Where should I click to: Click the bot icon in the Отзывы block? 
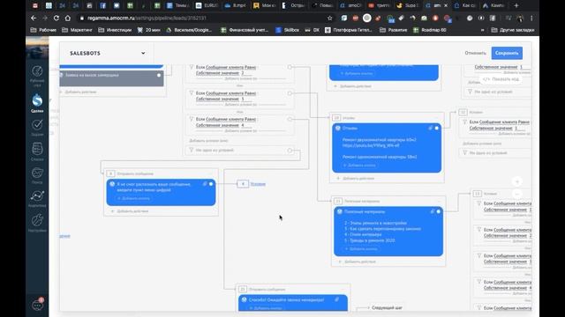coord(338,128)
